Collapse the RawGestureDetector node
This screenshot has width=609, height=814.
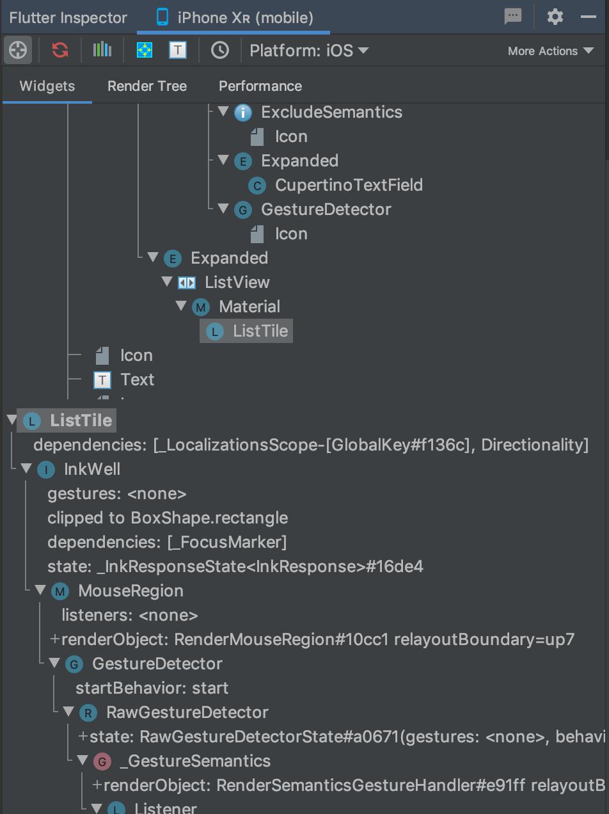68,712
